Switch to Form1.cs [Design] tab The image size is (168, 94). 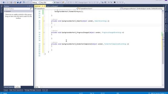[52, 6]
